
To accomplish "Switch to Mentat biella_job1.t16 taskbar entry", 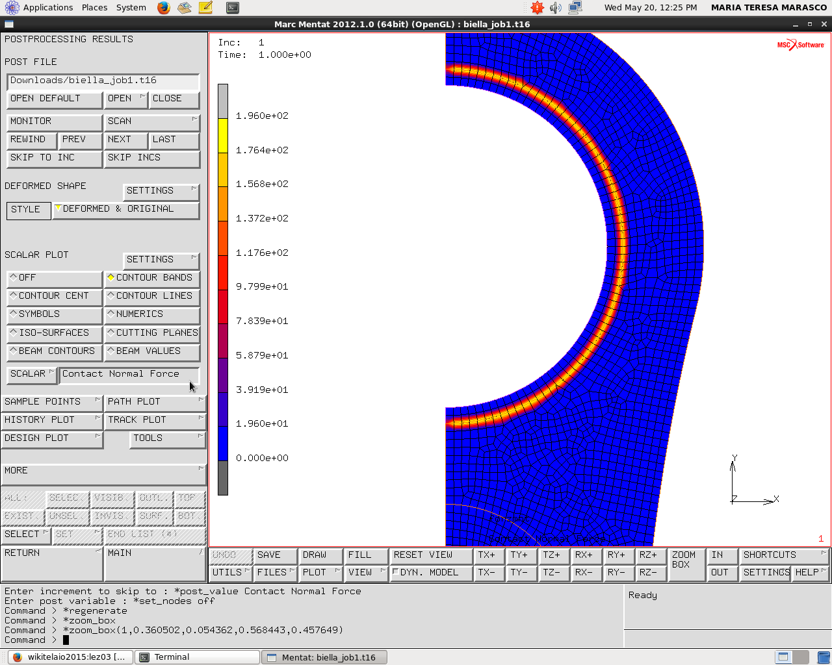I will tap(324, 657).
